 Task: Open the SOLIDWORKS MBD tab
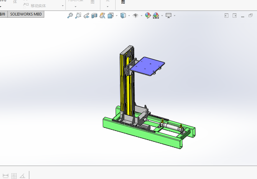26,14
